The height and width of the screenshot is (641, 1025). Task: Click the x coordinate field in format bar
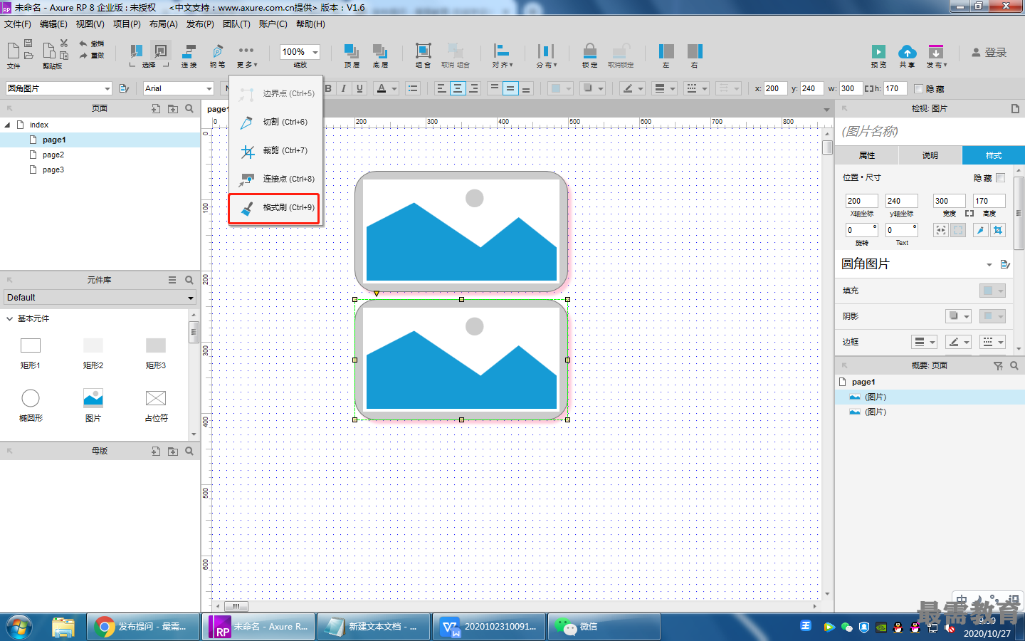coord(775,88)
